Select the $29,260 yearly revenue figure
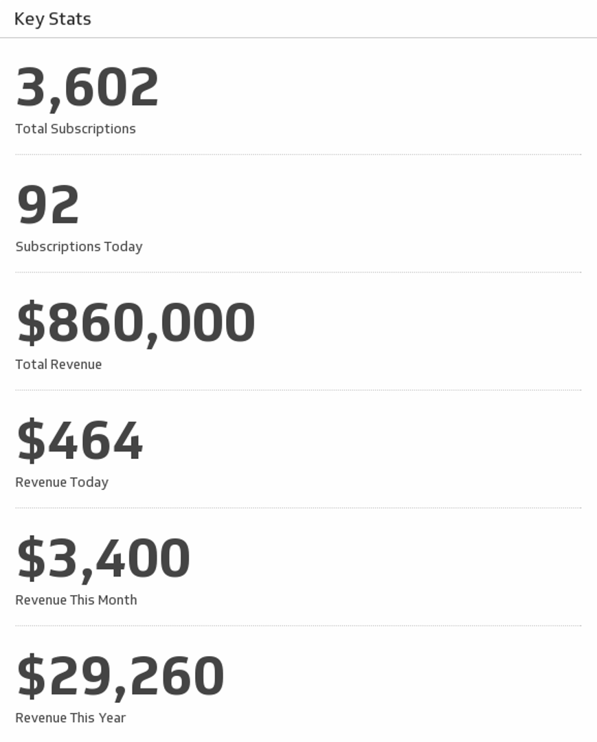Image resolution: width=597 pixels, height=742 pixels. (120, 676)
